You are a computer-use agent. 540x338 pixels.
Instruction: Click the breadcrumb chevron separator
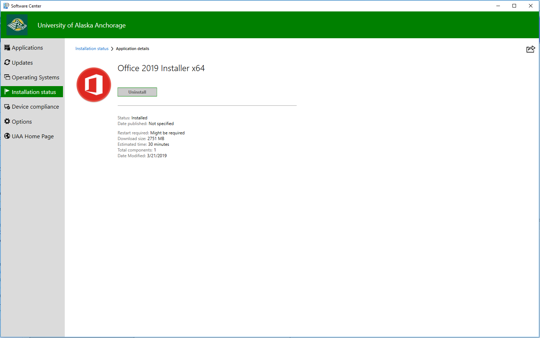point(112,49)
